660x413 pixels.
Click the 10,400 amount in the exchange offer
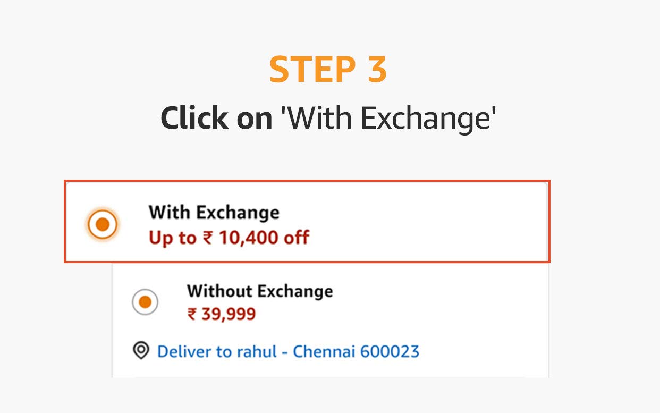(x=248, y=238)
